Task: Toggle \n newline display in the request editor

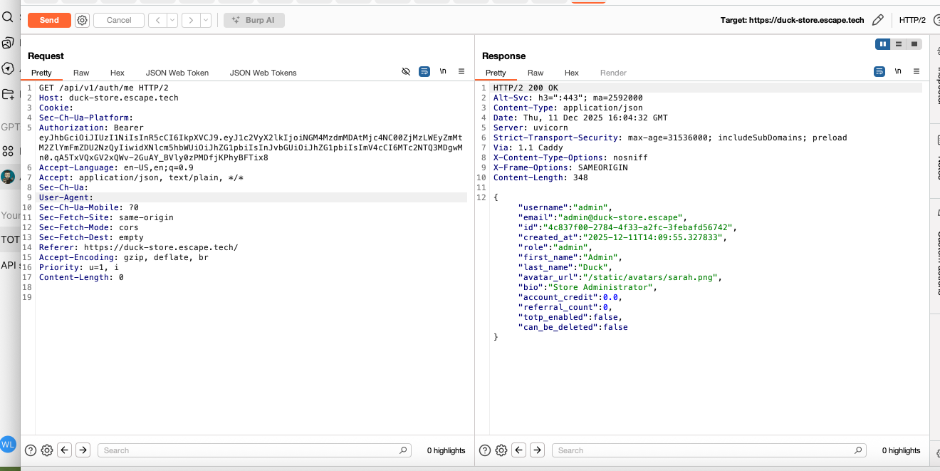Action: click(x=443, y=71)
